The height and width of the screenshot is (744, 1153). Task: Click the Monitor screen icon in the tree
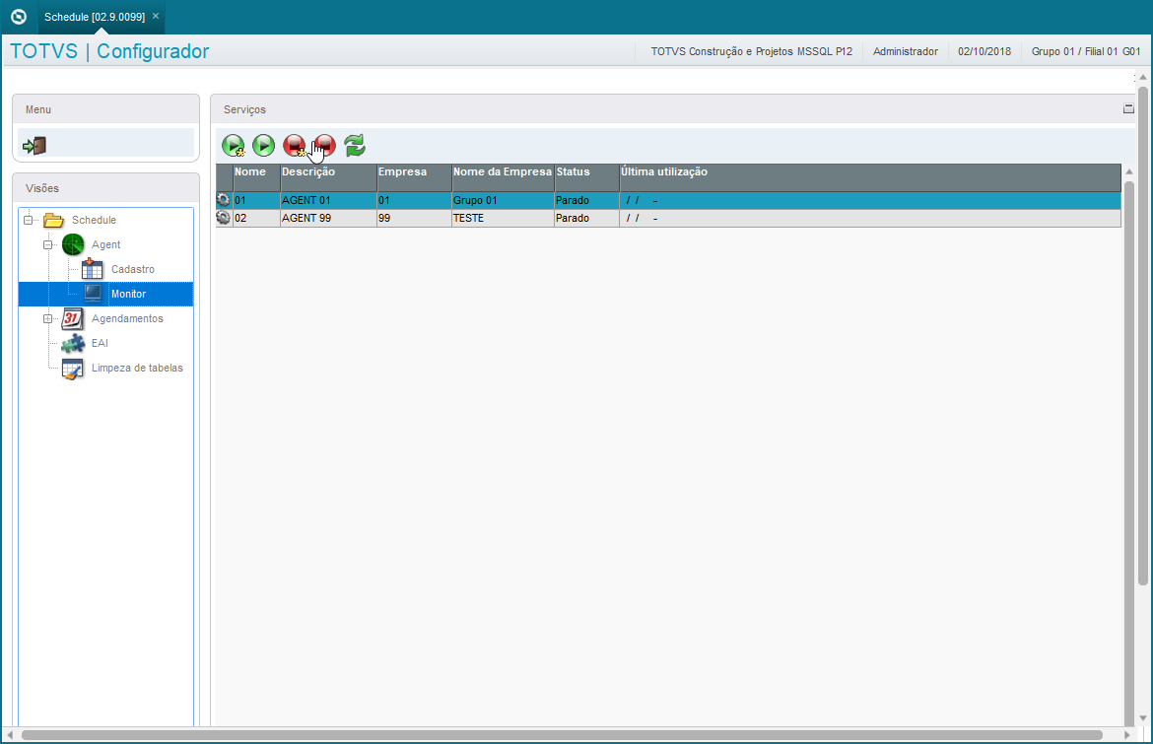click(93, 294)
